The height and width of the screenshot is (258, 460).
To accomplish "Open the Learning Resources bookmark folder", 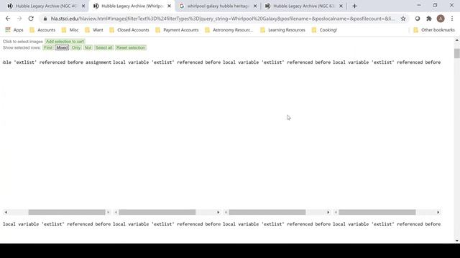I will point(282,30).
